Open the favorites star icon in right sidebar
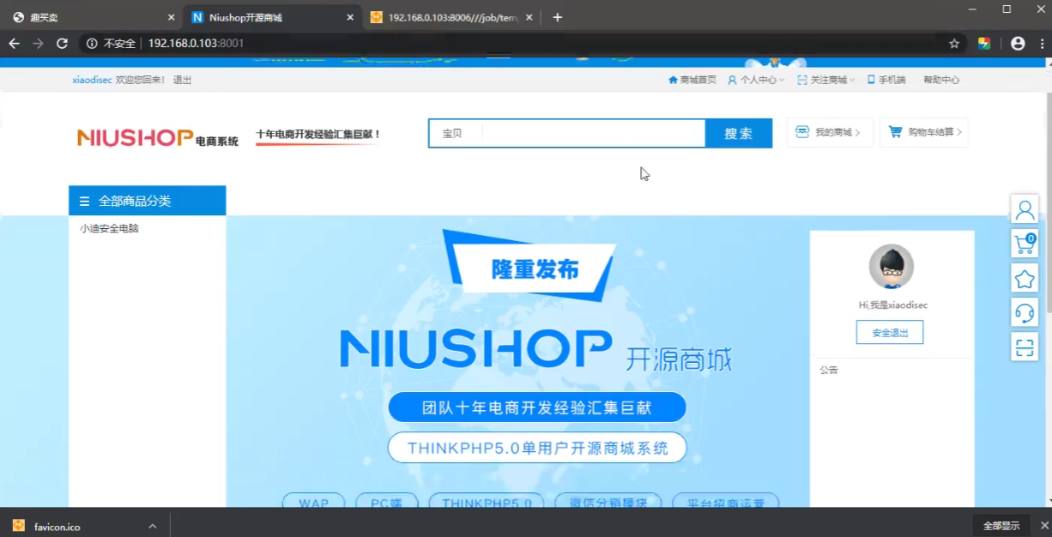Image resolution: width=1052 pixels, height=537 pixels. pyautogui.click(x=1025, y=278)
